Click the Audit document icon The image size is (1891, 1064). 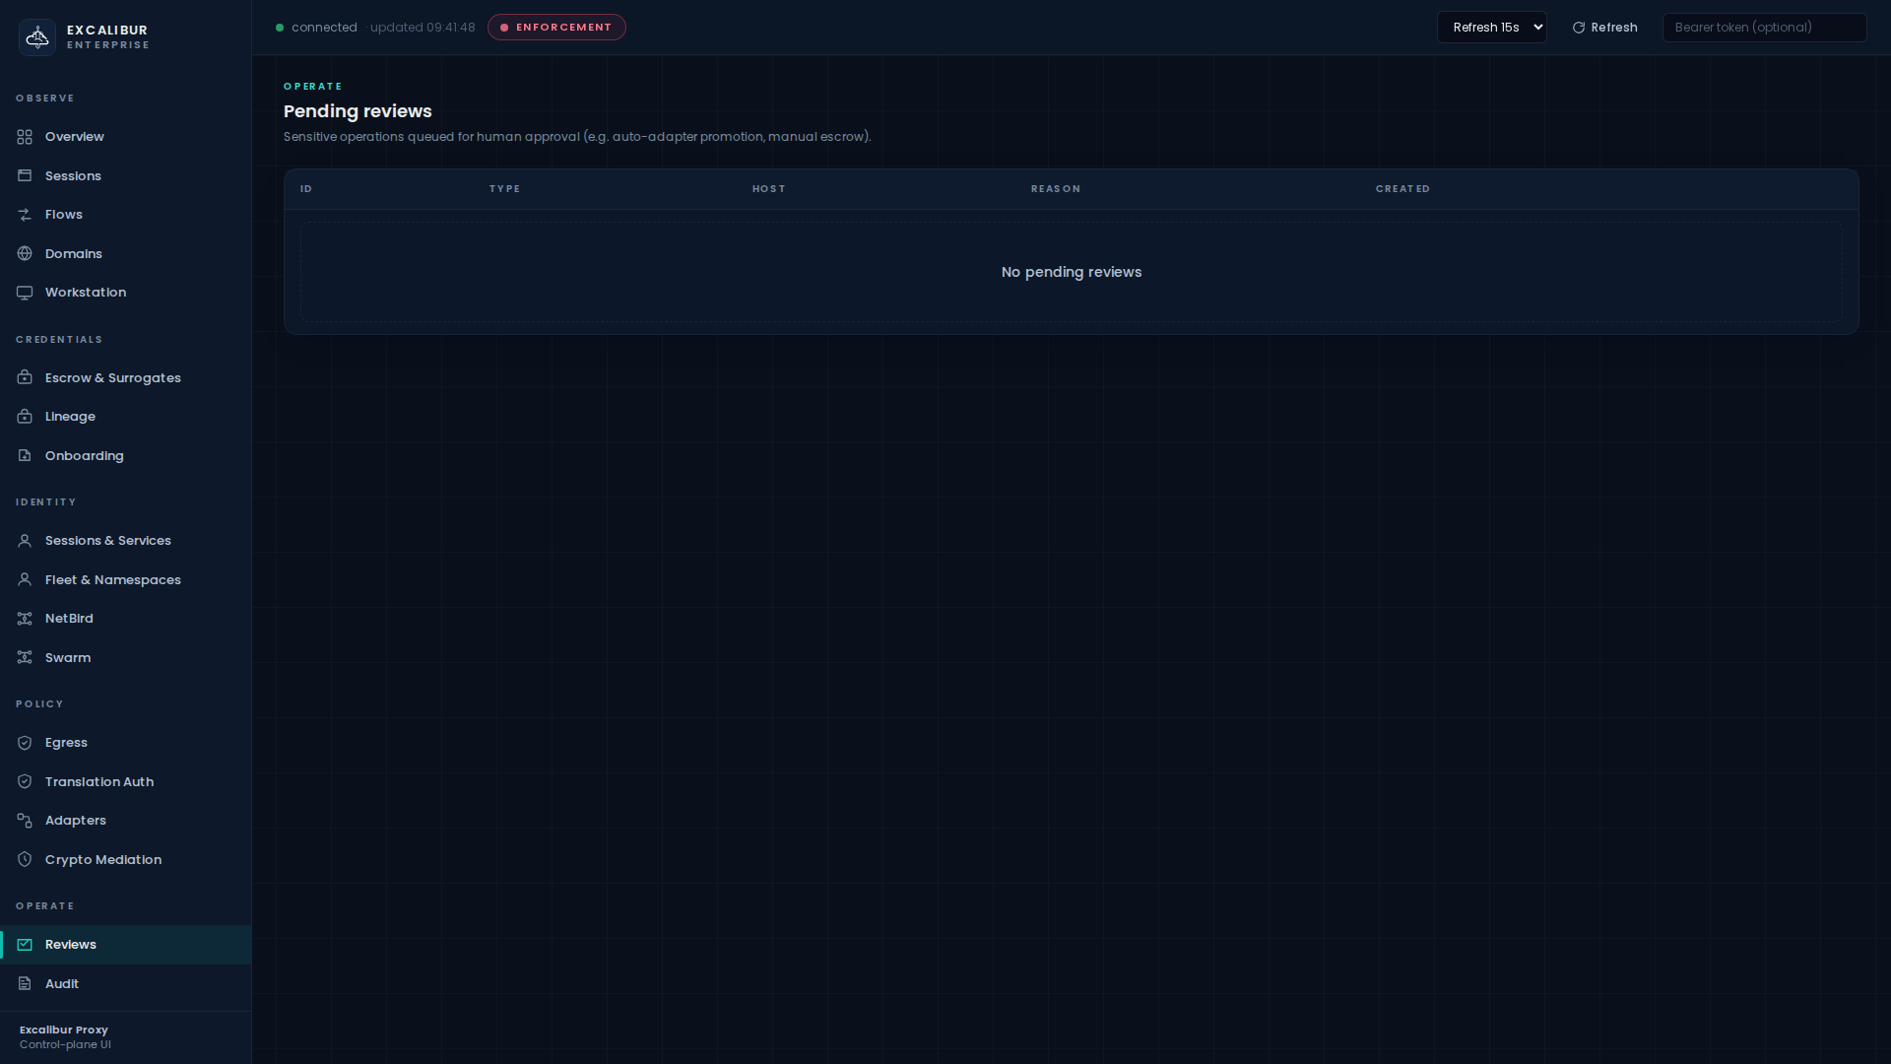click(25, 984)
